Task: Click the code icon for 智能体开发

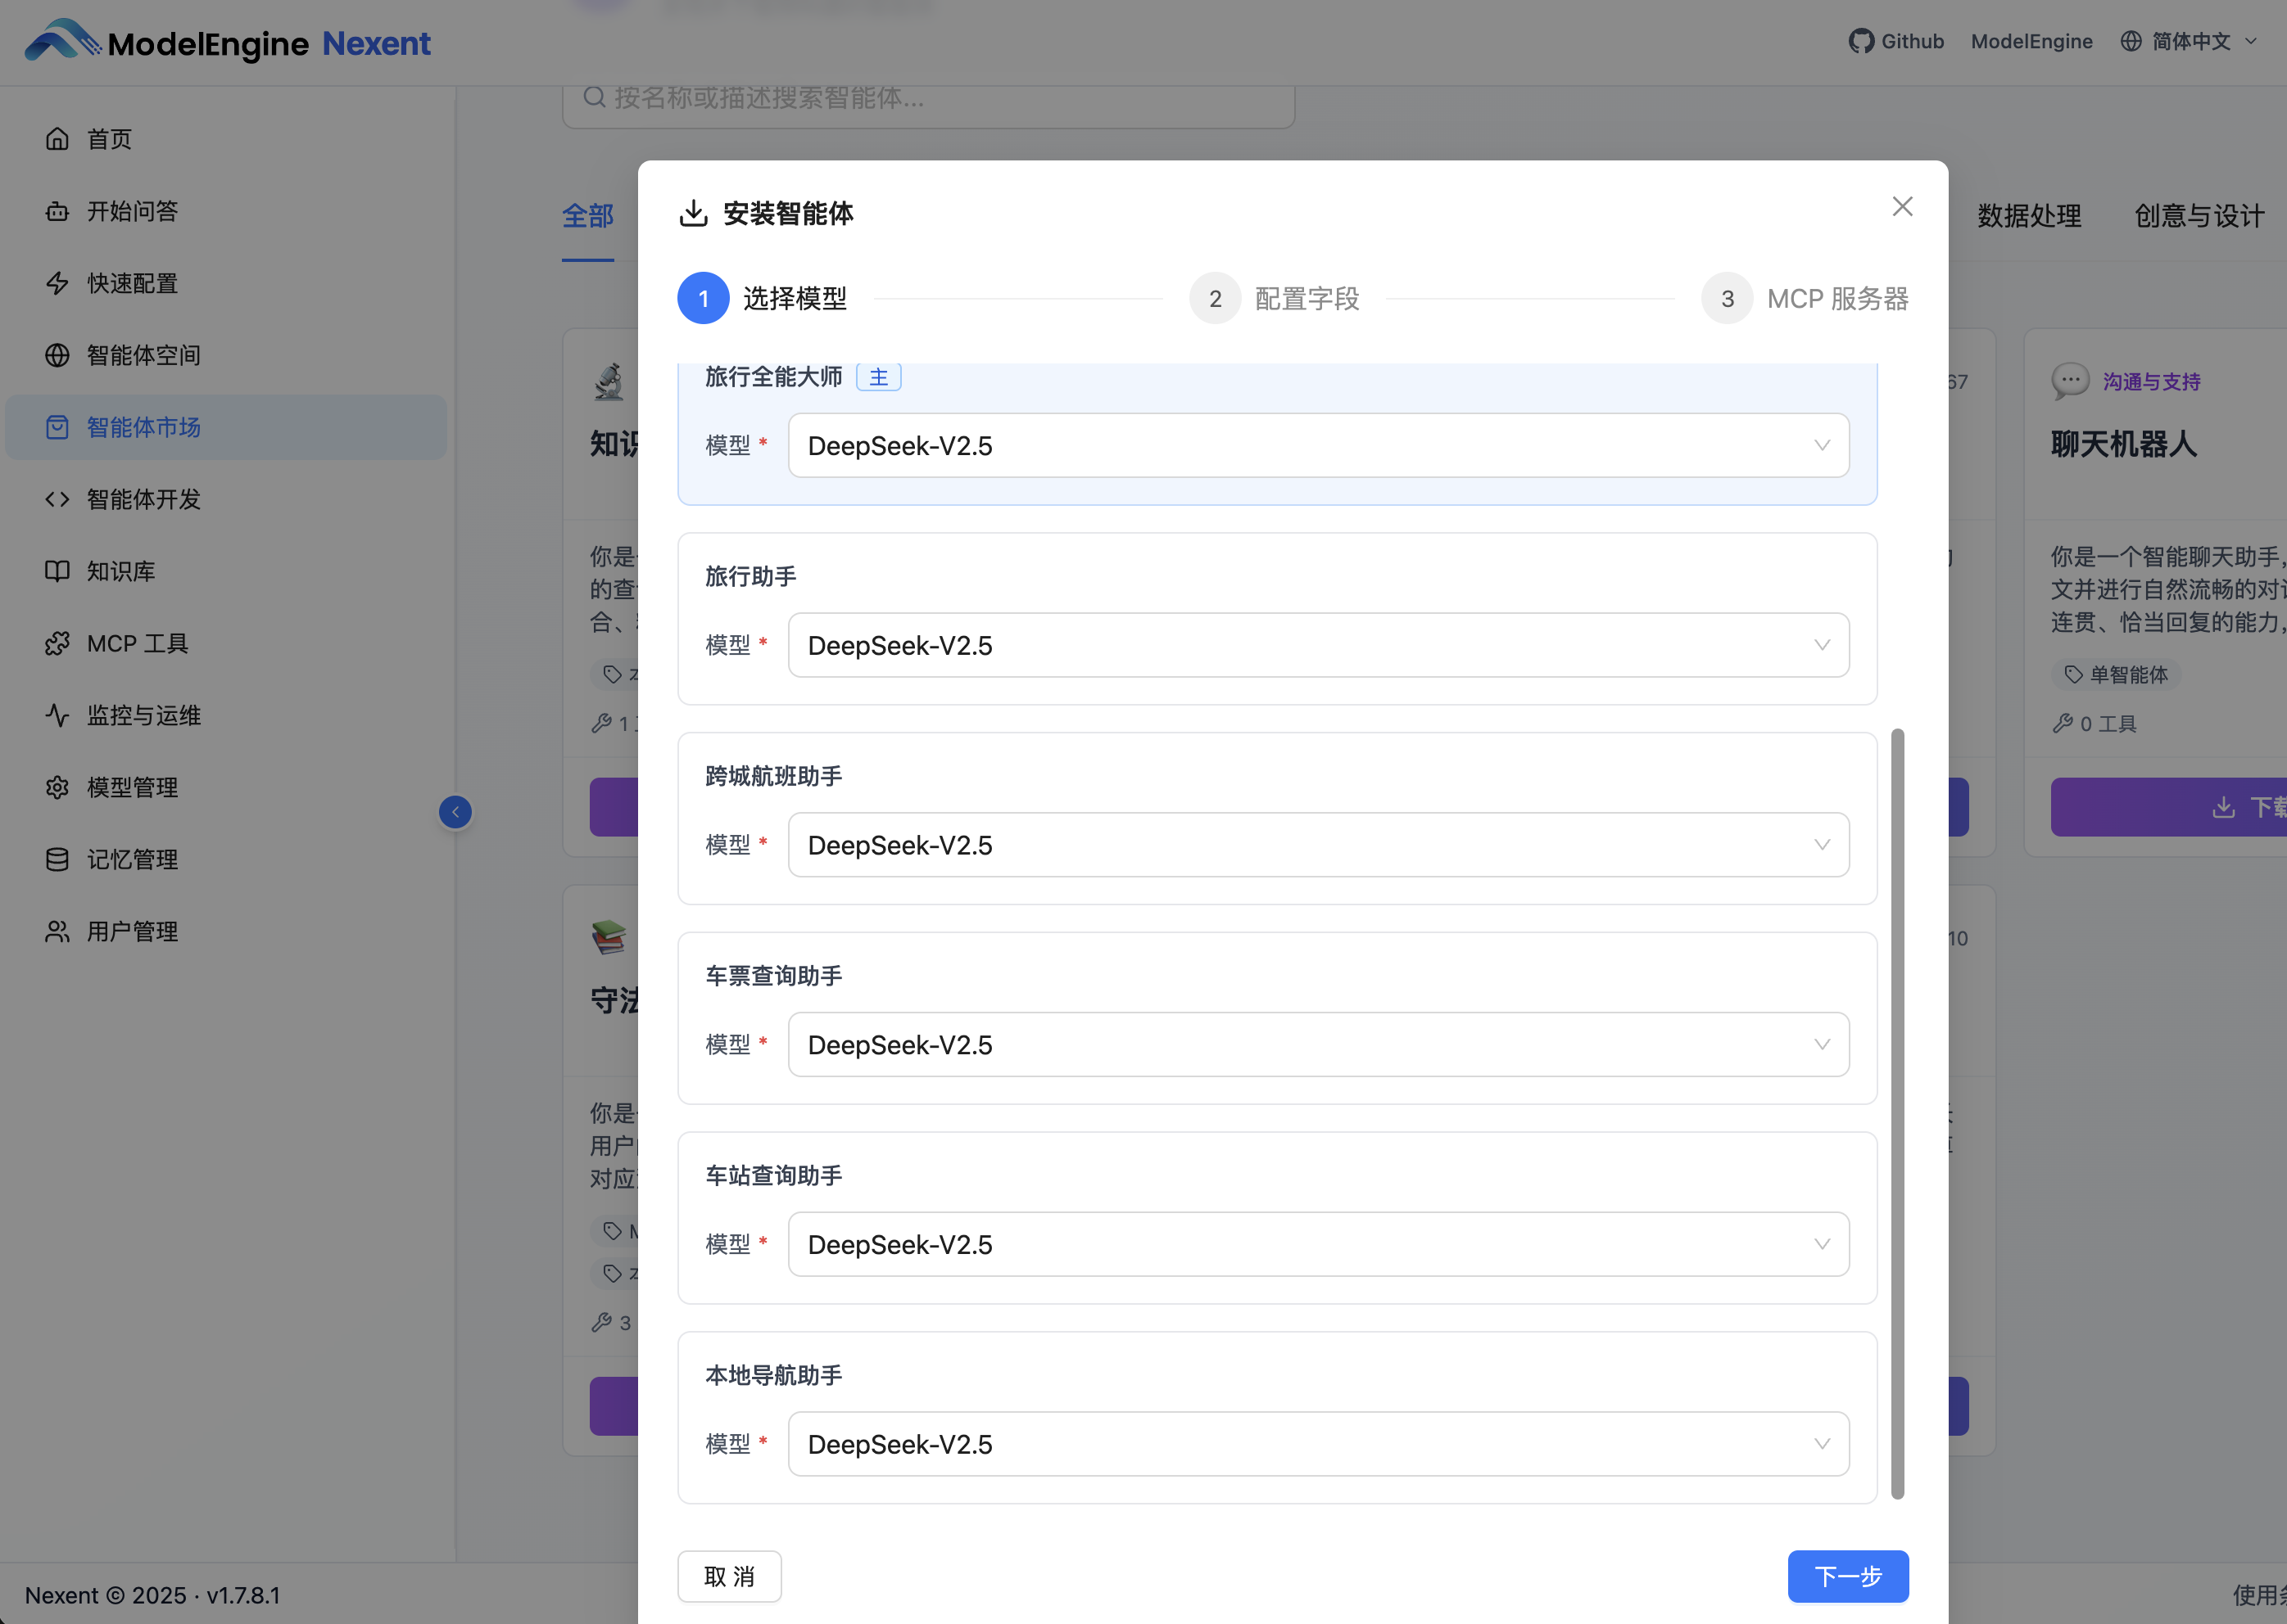Action: coord(57,499)
